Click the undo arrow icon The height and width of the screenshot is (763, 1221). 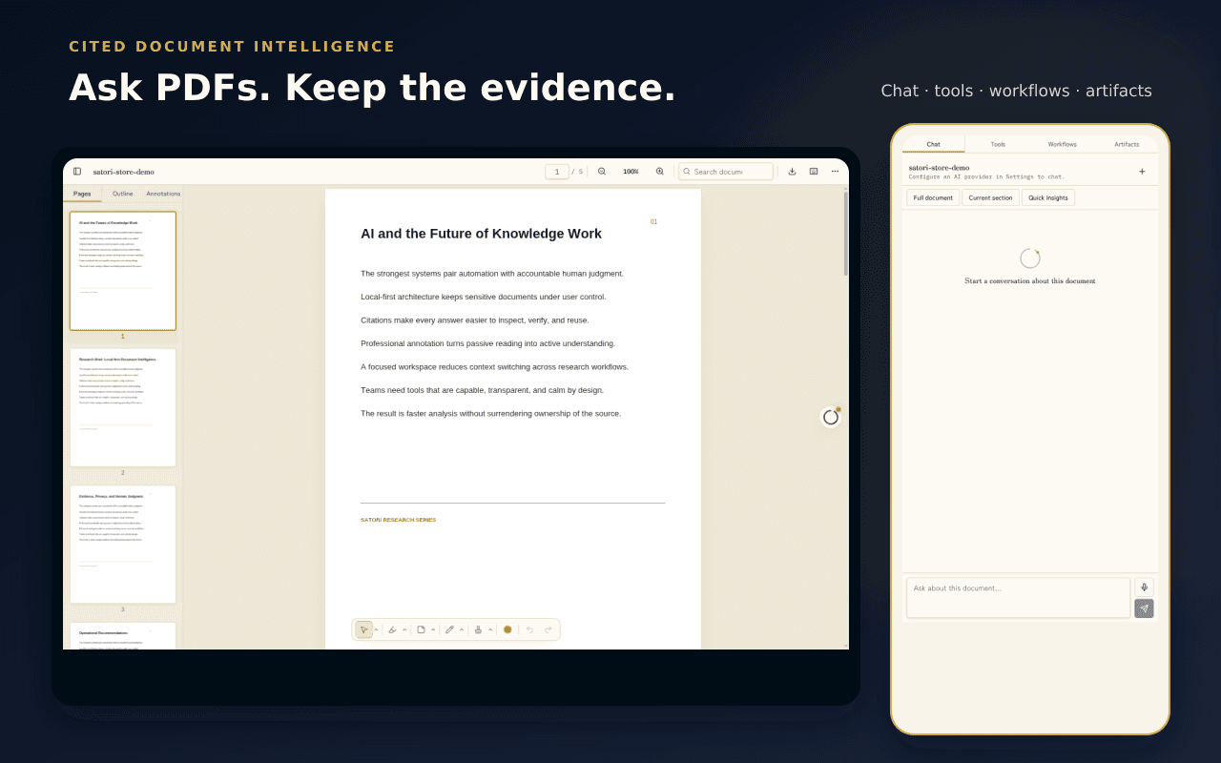click(529, 629)
